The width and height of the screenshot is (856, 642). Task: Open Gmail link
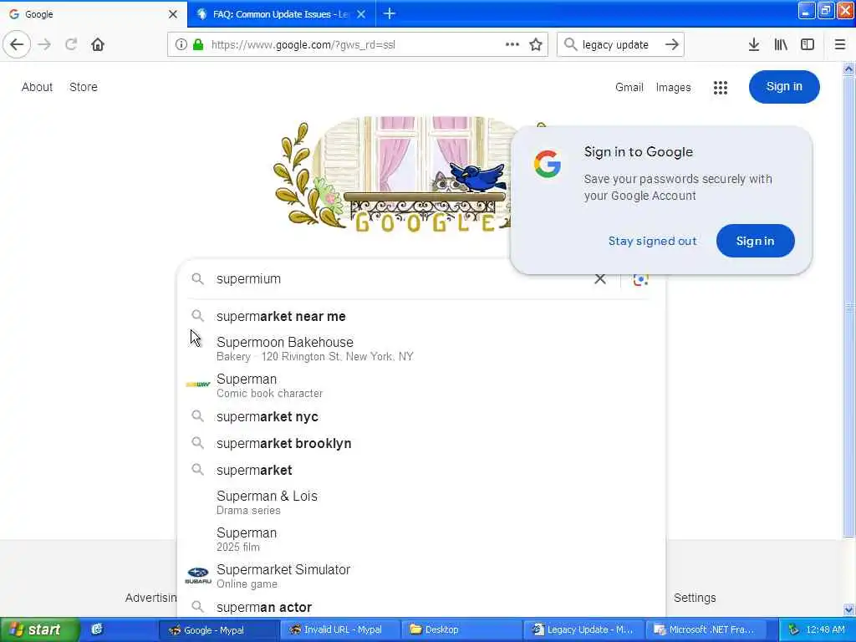(x=629, y=87)
